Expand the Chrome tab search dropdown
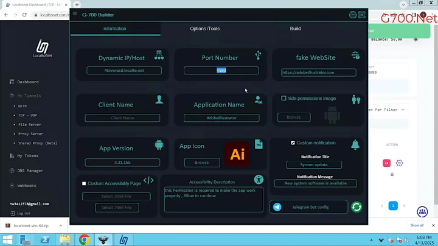 tap(403, 4)
